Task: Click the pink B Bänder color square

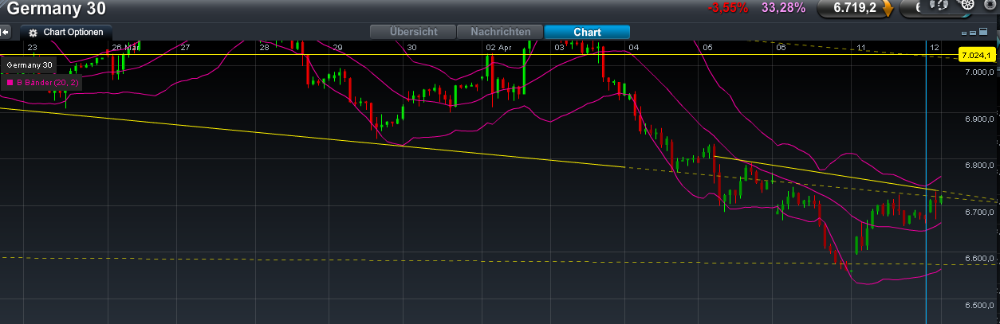Action: (x=10, y=81)
